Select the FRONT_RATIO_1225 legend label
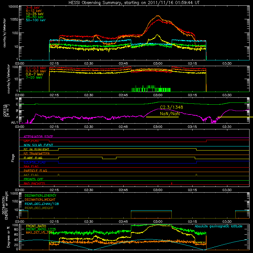The height and width of the screenshot is (253, 253). point(41,229)
